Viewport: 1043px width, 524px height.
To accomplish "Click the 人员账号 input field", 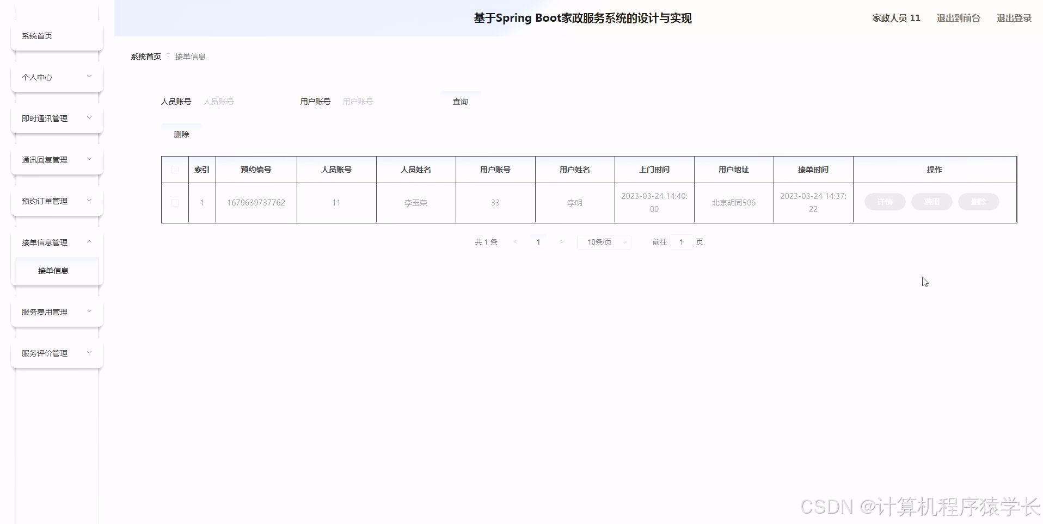I will click(244, 101).
